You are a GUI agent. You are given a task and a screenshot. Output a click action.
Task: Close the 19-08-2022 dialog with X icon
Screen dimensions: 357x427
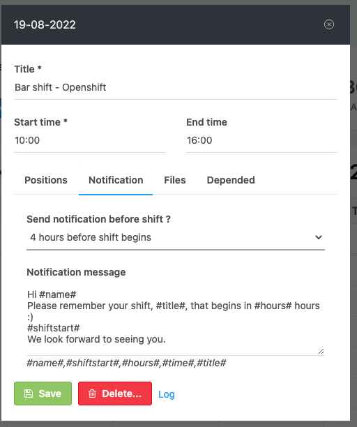click(x=329, y=24)
